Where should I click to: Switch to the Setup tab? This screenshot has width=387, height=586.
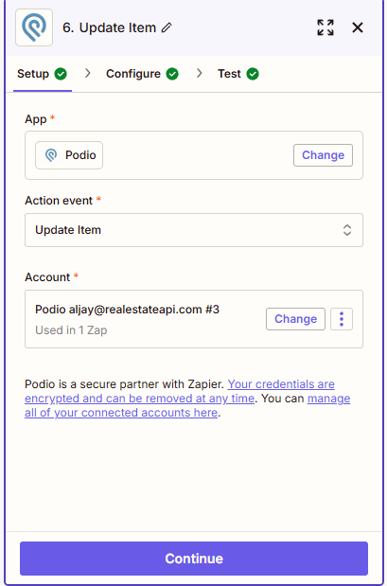click(x=33, y=74)
